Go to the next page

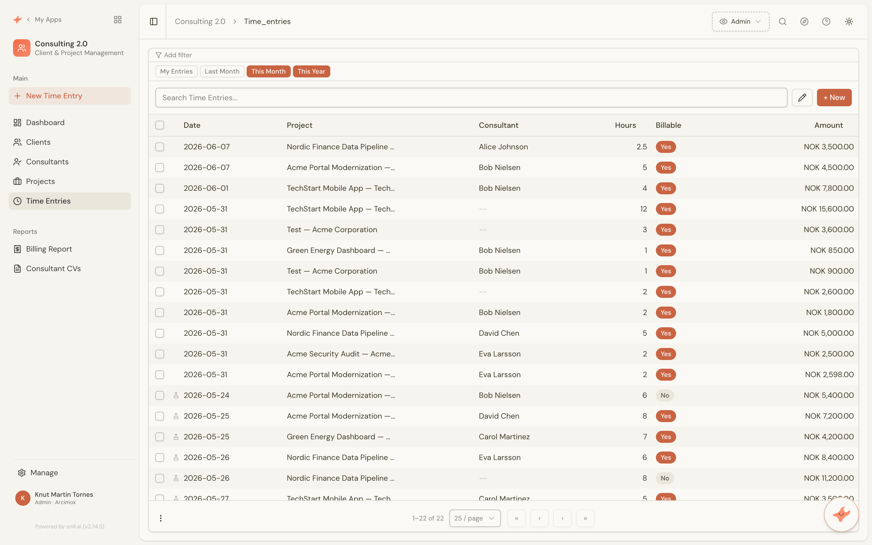pos(562,518)
